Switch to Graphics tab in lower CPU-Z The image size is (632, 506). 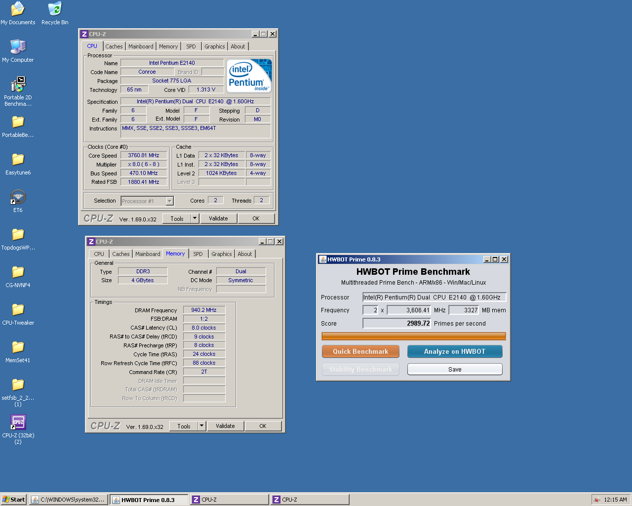pyautogui.click(x=222, y=254)
